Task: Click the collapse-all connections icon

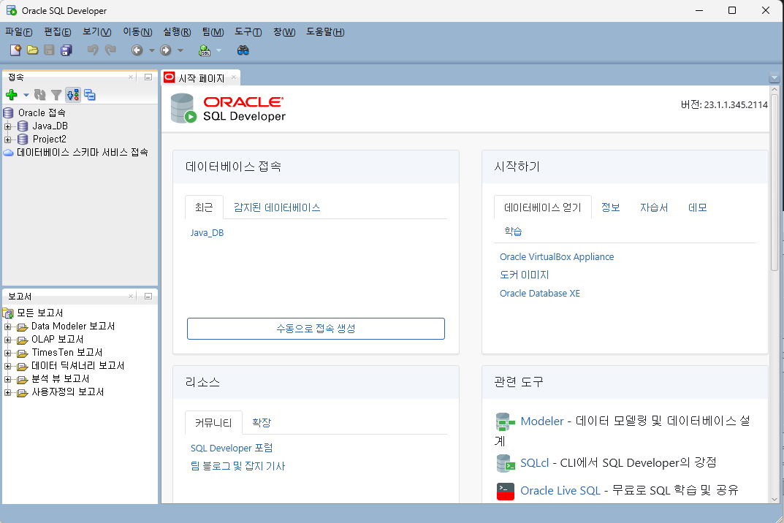Action: 90,94
